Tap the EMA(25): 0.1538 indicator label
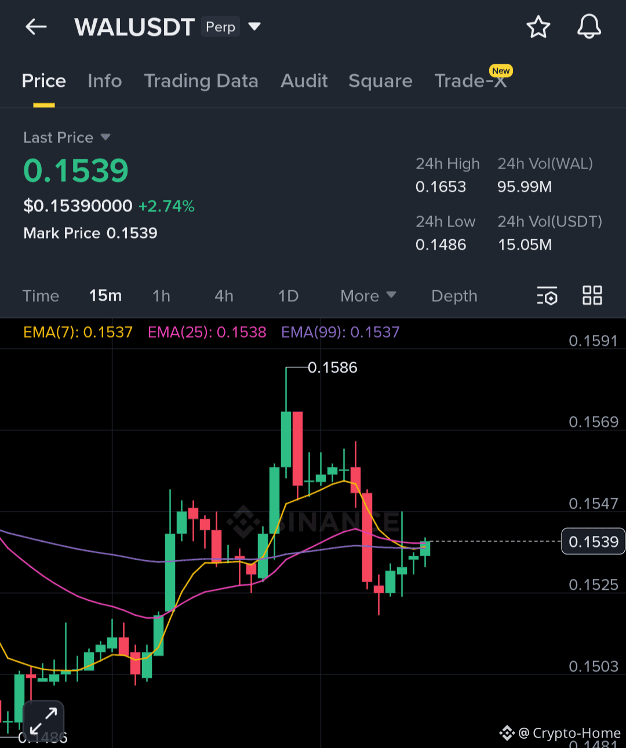Screen dimensions: 626x748 [x=207, y=332]
